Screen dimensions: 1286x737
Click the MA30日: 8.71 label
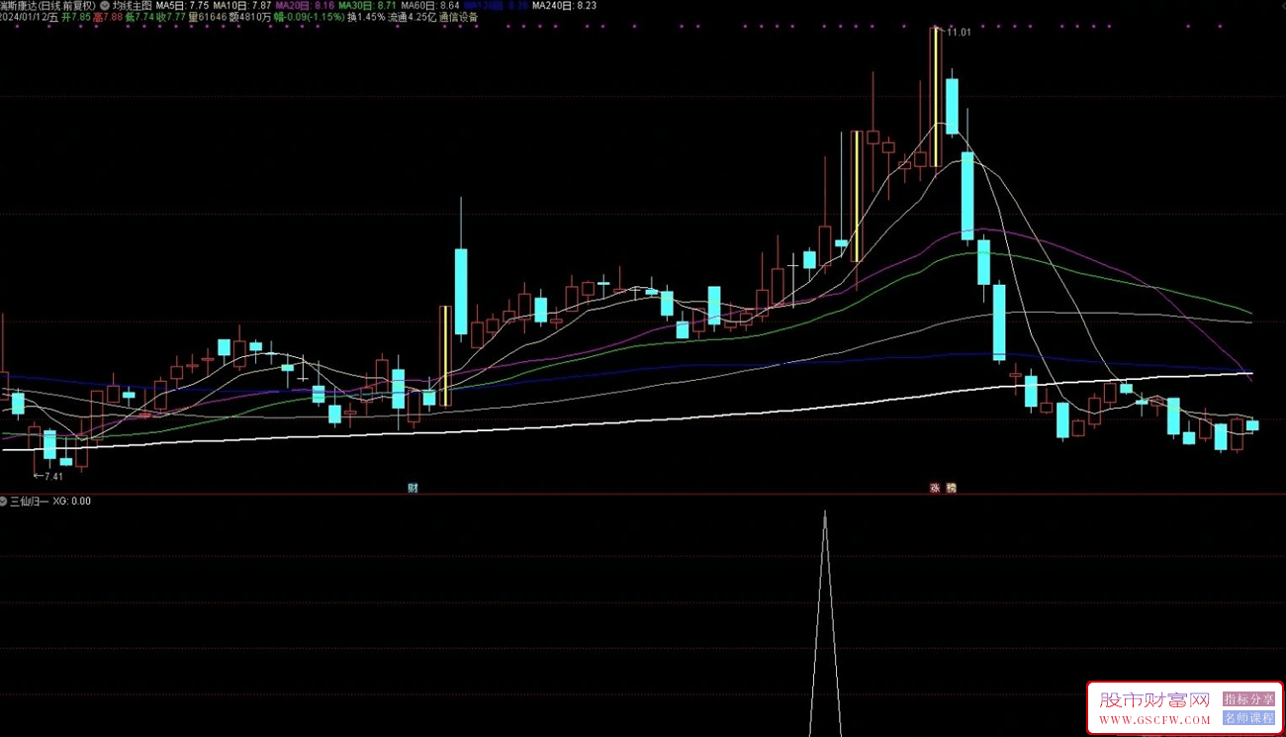(368, 5)
